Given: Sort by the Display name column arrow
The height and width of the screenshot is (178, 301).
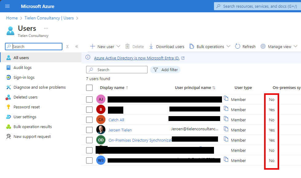Looking at the screenshot, I should tap(127, 88).
